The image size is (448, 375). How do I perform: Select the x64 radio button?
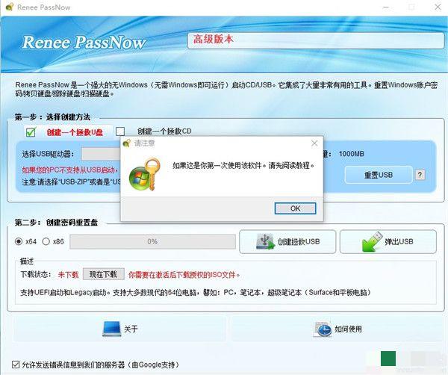[x=19, y=241]
